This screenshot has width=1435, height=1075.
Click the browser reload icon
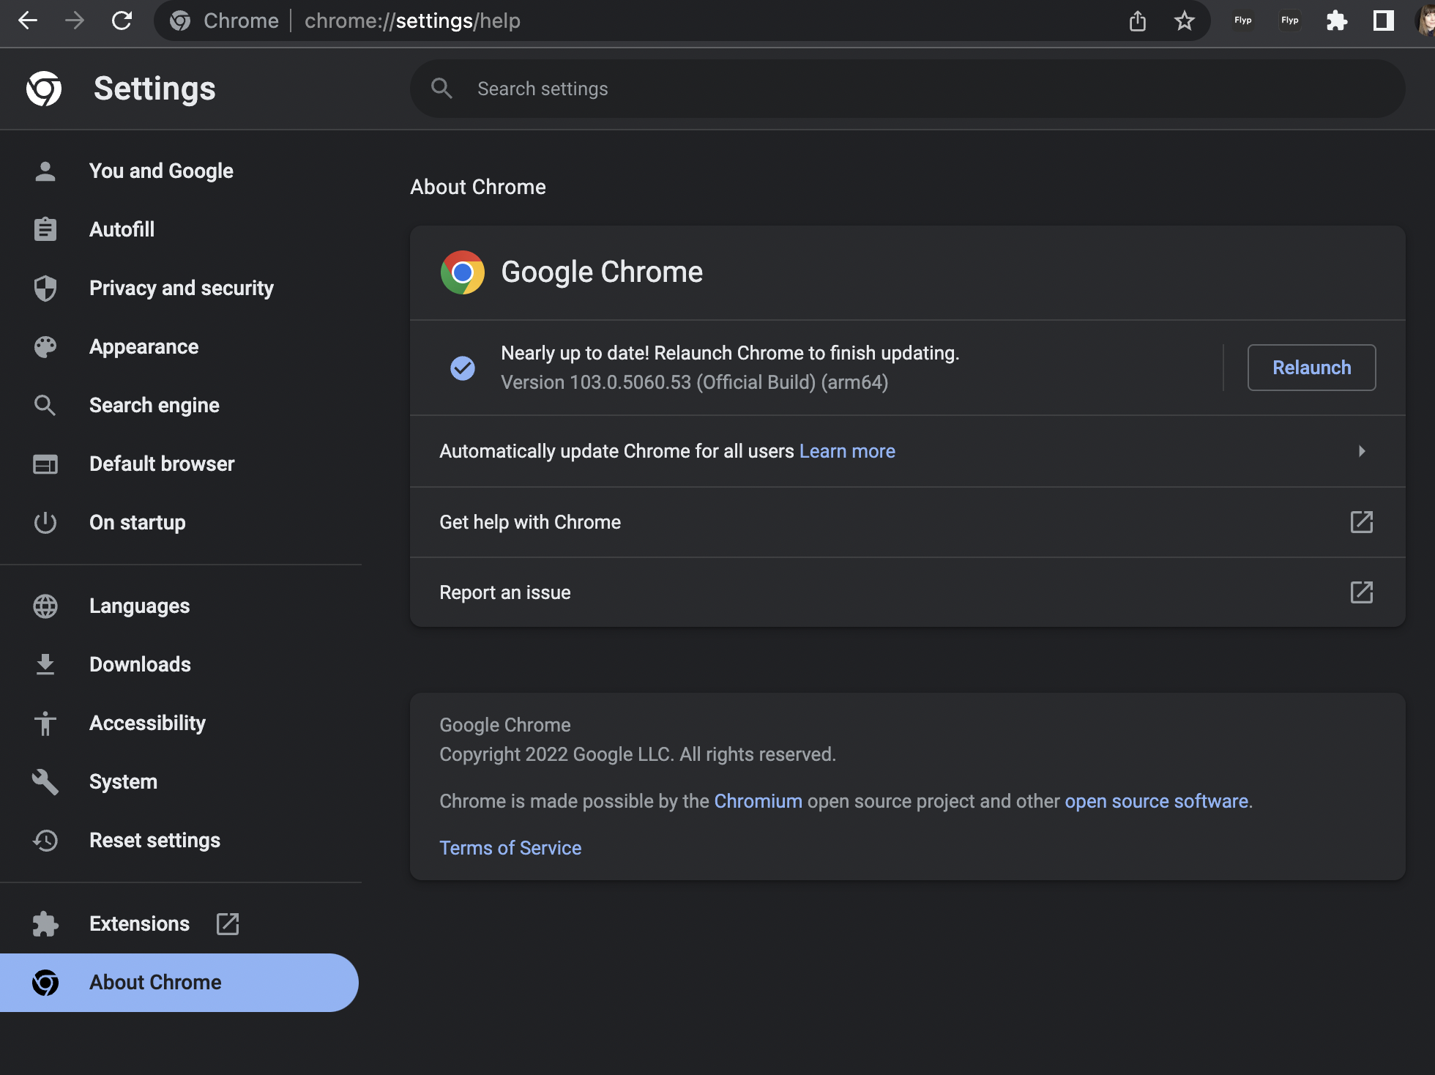point(122,21)
